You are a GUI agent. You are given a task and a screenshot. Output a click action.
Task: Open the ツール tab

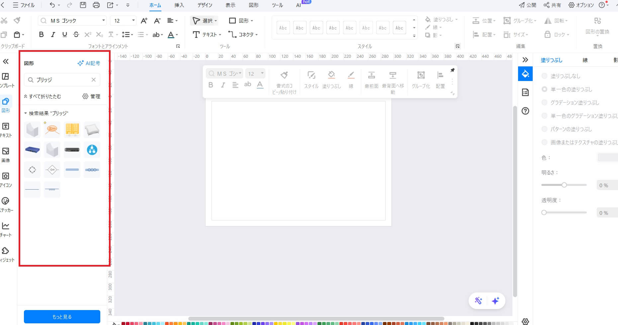pos(277,5)
